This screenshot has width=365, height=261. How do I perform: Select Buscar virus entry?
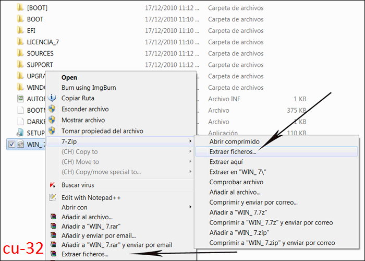[78, 185]
